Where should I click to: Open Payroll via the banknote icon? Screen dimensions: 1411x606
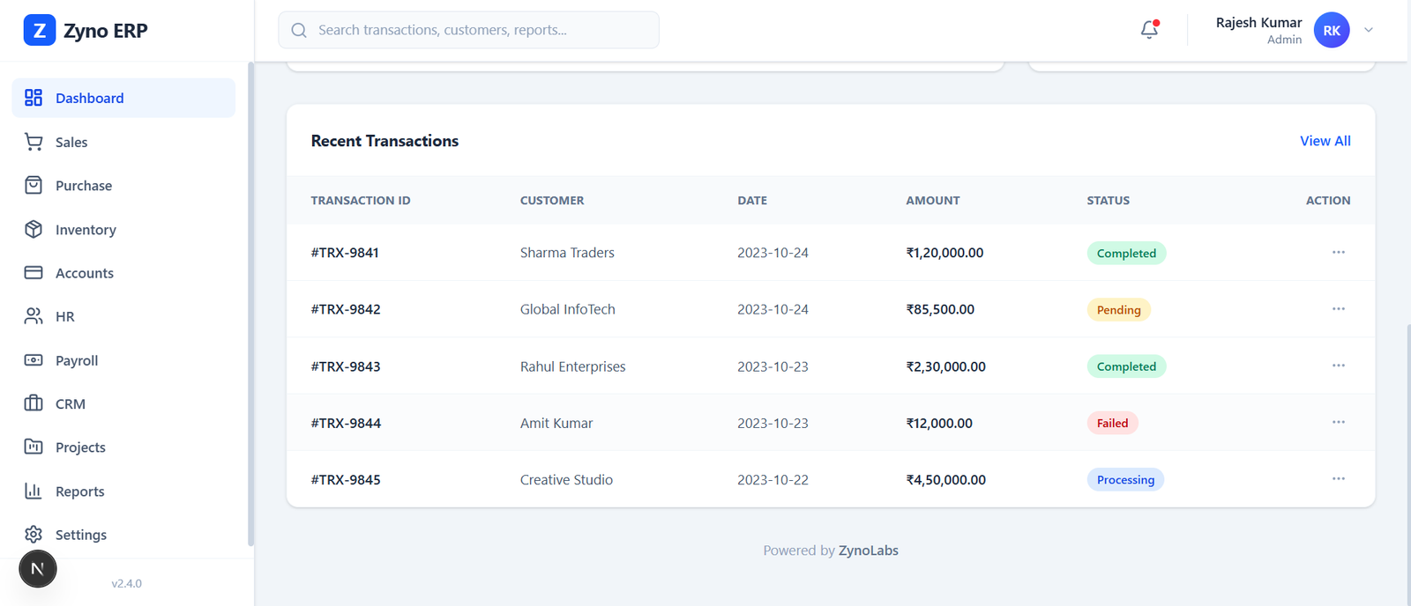tap(34, 360)
